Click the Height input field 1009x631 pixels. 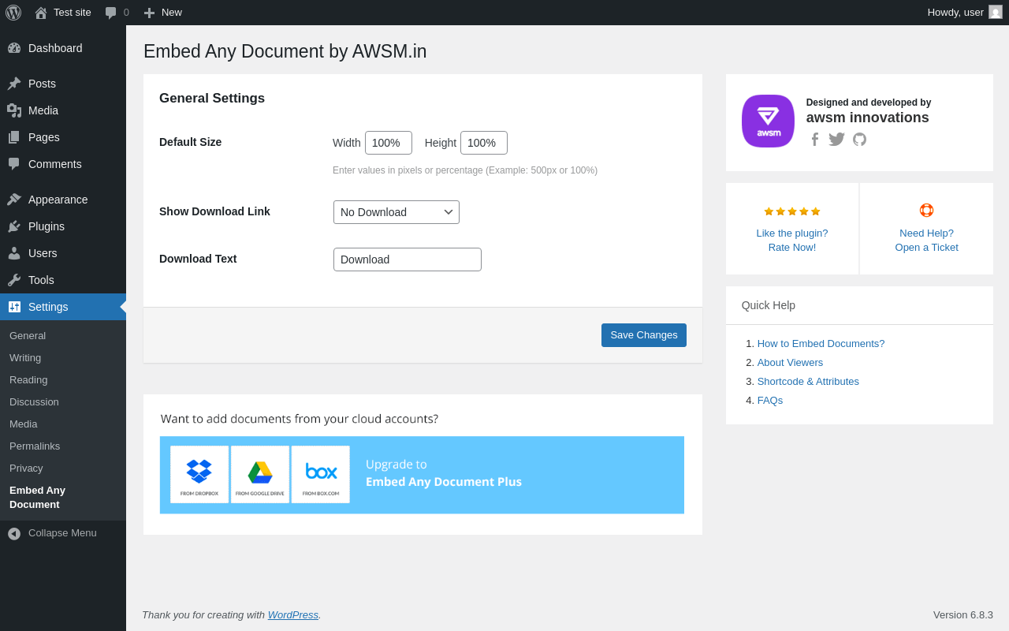pyautogui.click(x=484, y=143)
